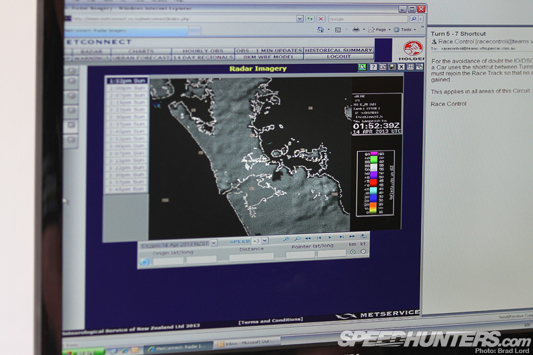Open the 8KM WRF MODEL menu
Screen dimensions: 533x355
(x=268, y=57)
